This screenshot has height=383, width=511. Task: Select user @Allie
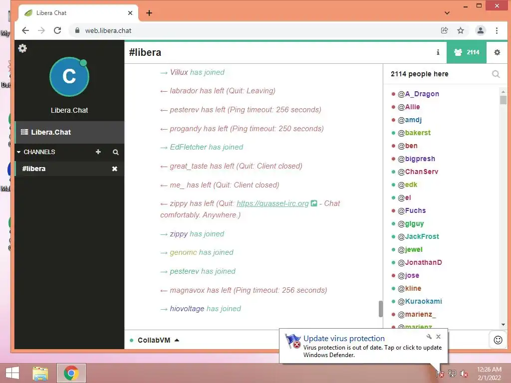coord(409,107)
